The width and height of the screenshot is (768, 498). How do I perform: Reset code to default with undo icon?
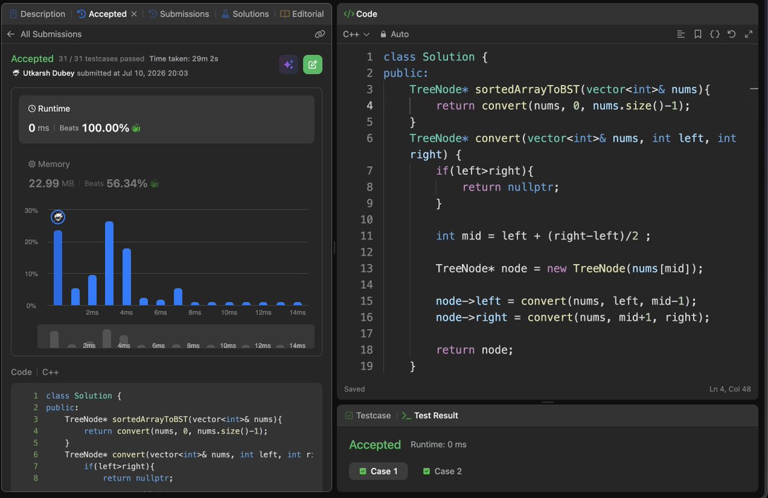tap(732, 35)
